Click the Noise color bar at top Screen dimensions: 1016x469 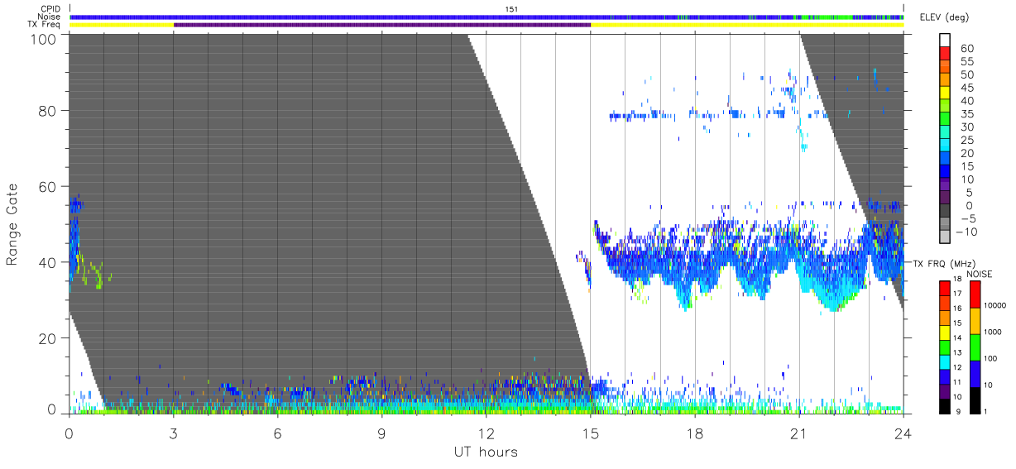click(486, 17)
